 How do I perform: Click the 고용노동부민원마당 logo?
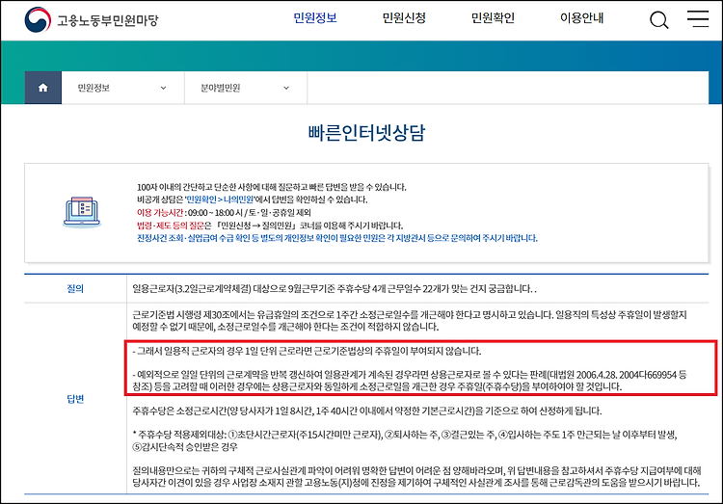92,20
